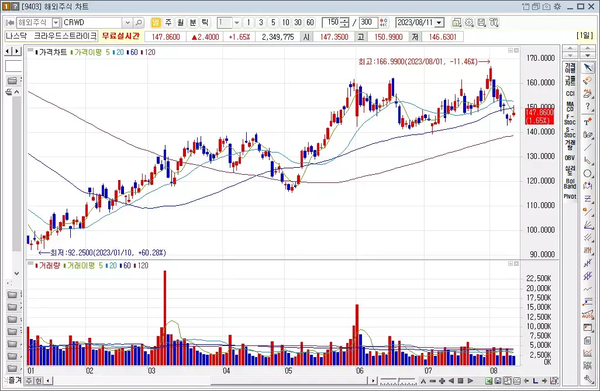Viewport: 600px width, 391px height.
Task: Select the text T+ annotation tool
Action: pyautogui.click(x=587, y=122)
